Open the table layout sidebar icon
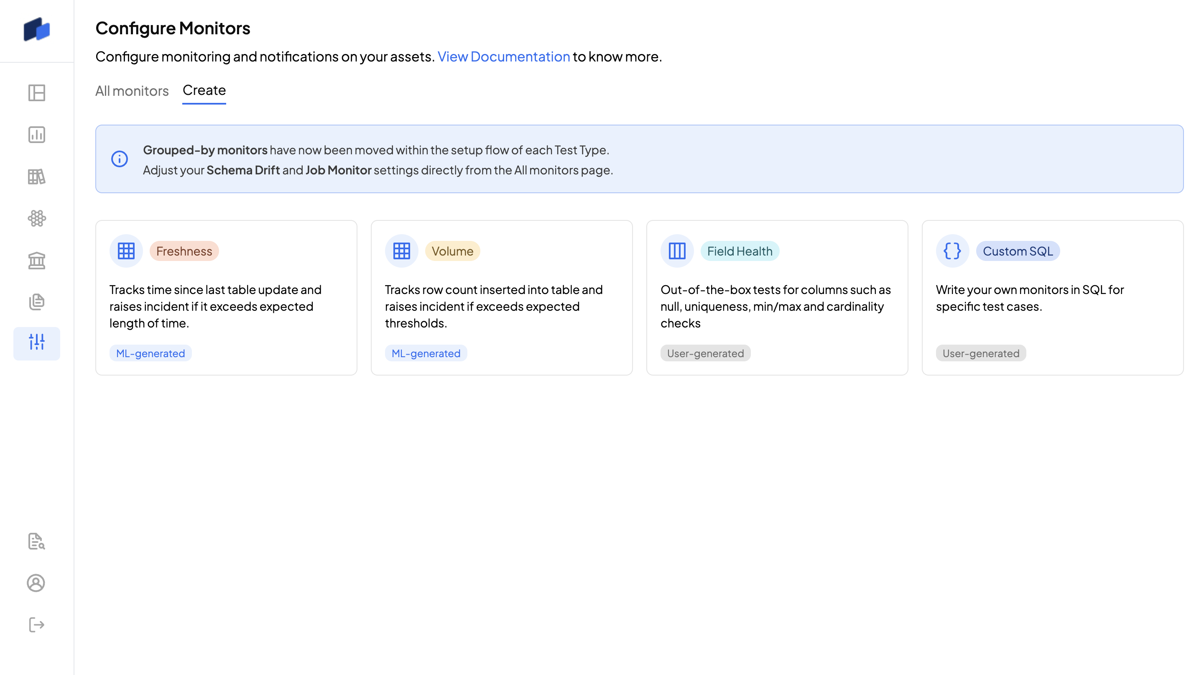This screenshot has height=675, width=1204. click(36, 92)
